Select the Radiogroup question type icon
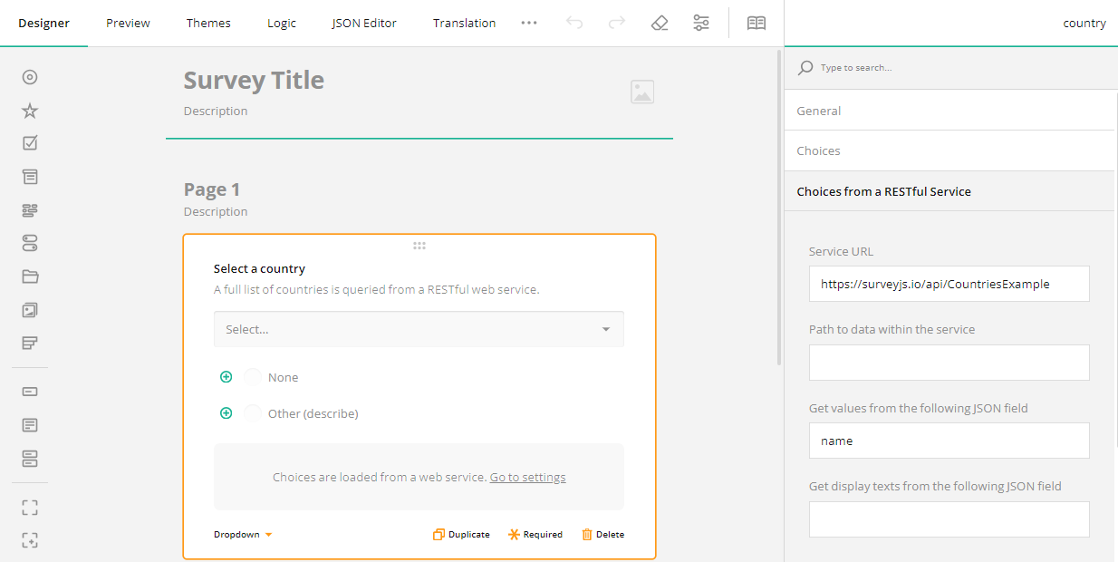 (x=30, y=77)
